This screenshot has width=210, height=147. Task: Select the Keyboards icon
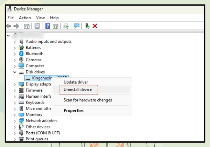pyautogui.click(x=21, y=103)
